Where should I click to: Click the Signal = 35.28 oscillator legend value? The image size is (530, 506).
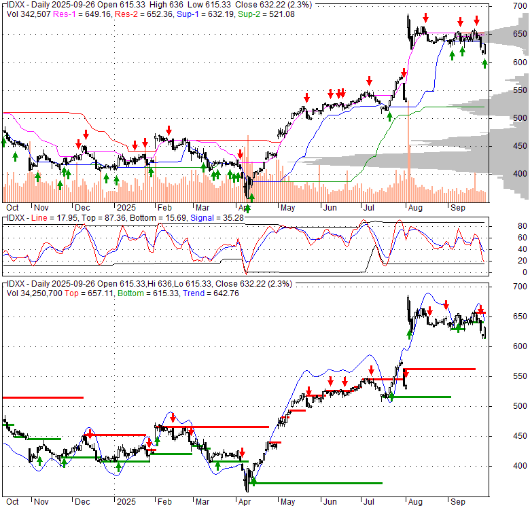coord(217,218)
